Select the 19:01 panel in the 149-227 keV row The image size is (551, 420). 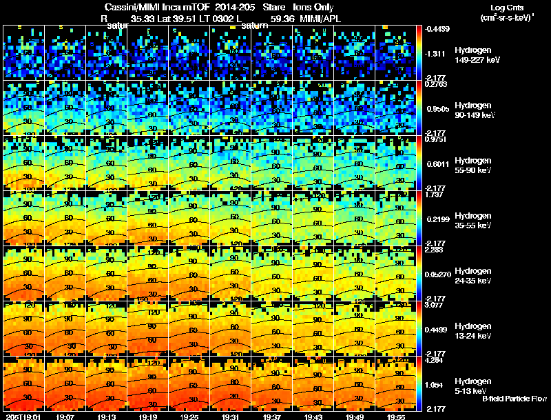tap(24, 53)
